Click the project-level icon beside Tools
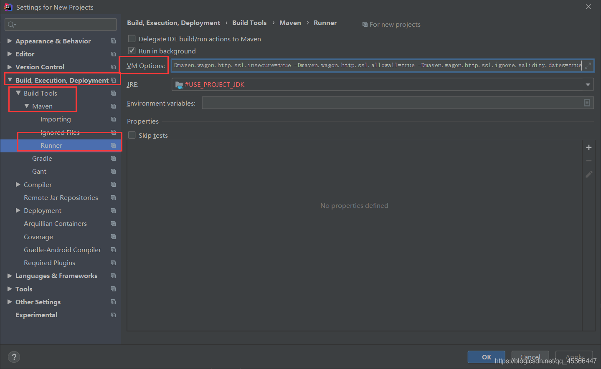The height and width of the screenshot is (369, 601). (x=113, y=289)
